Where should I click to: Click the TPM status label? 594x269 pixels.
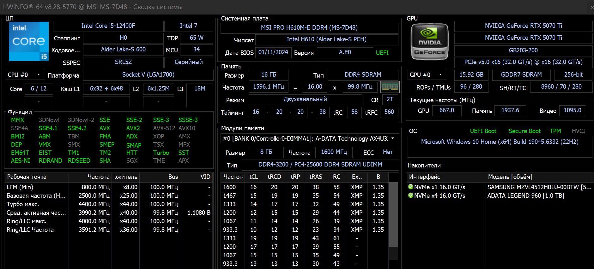(x=555, y=131)
